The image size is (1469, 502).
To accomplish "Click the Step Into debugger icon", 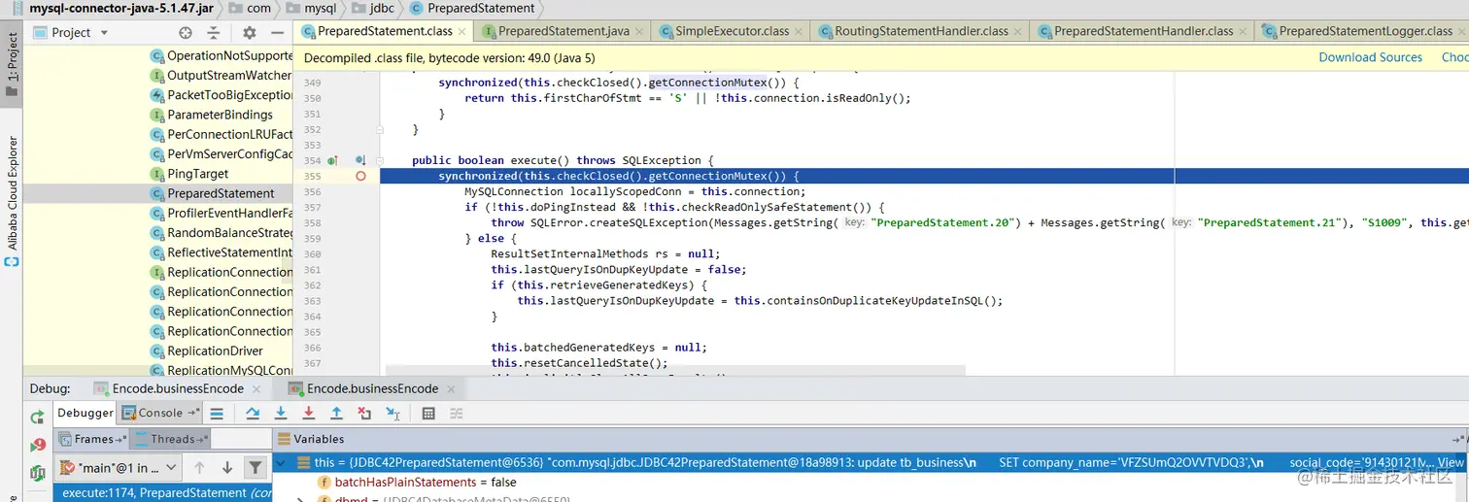I will tap(281, 413).
